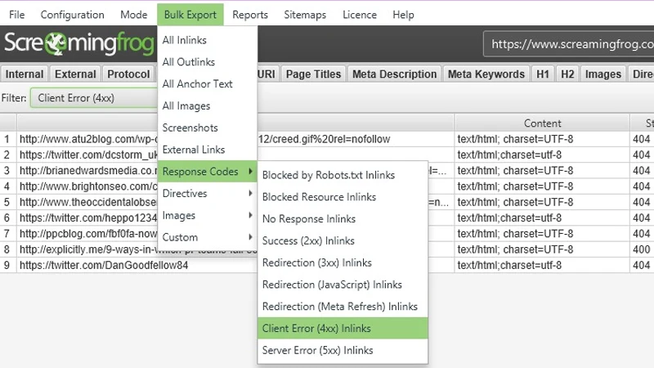Expand the Response Codes submenu
Viewport: 654px width, 368px height.
point(208,172)
